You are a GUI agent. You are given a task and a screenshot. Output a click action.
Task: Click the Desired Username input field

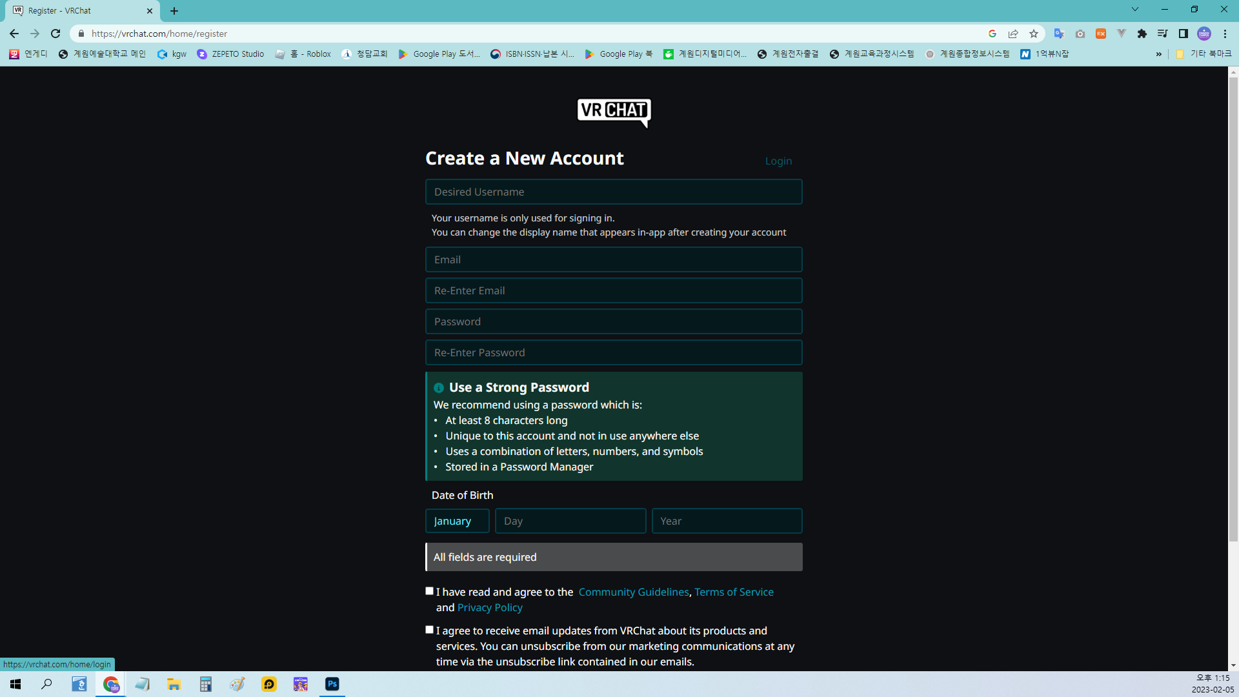[x=614, y=192]
